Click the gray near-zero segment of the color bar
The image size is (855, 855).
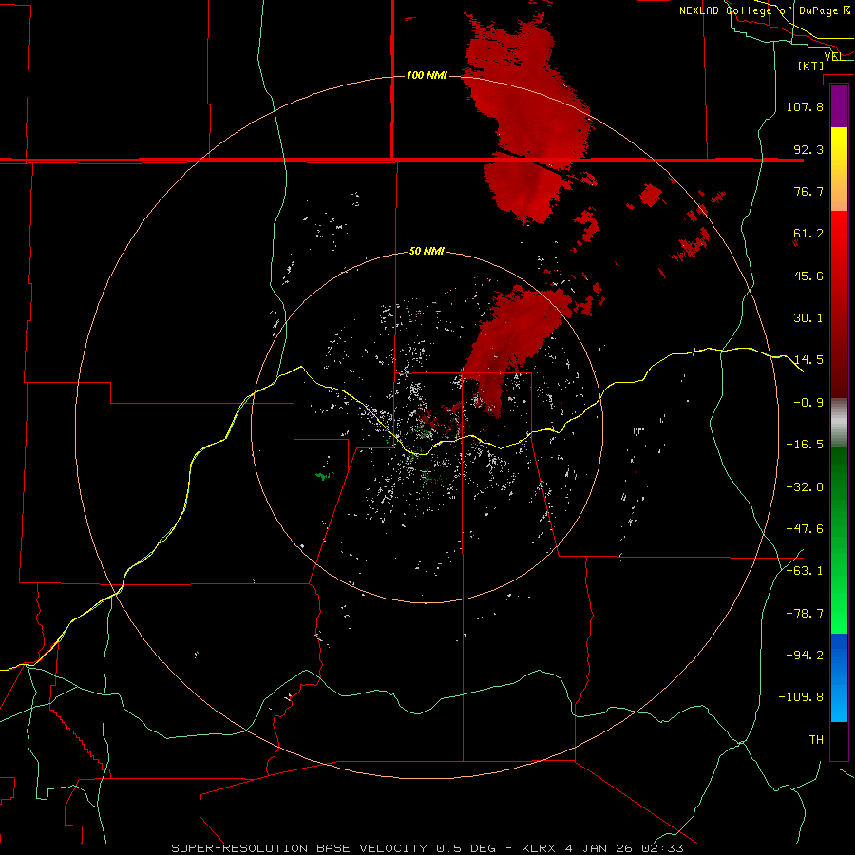click(x=839, y=423)
